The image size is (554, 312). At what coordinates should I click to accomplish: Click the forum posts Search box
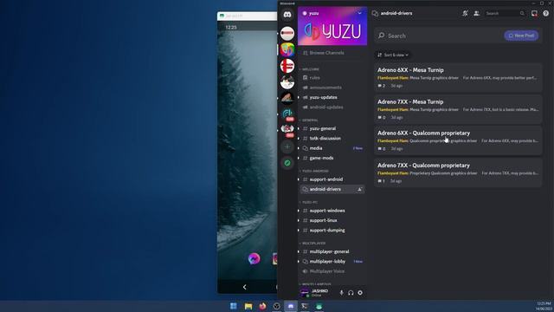pyautogui.click(x=439, y=36)
